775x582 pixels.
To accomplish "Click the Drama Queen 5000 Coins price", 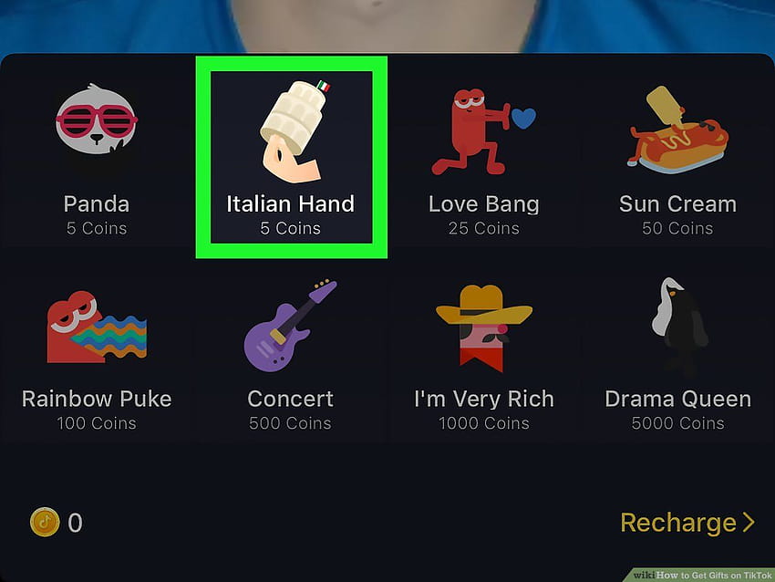I will click(x=677, y=423).
